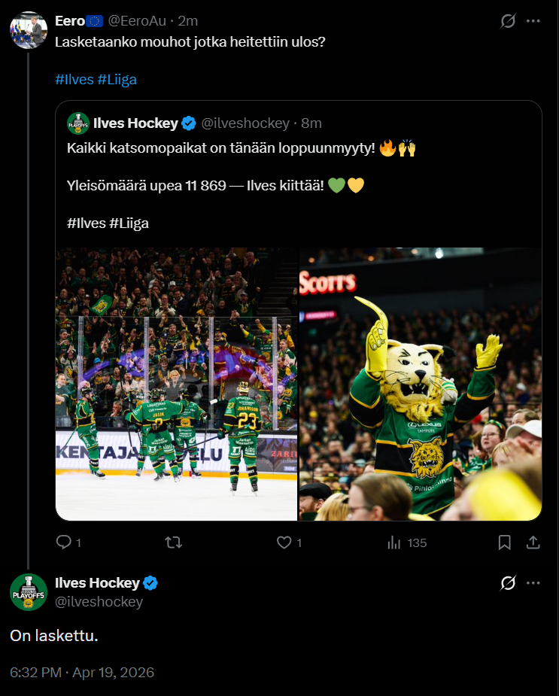
Task: Click the 6:32 PM timestamp
Action: pos(35,673)
